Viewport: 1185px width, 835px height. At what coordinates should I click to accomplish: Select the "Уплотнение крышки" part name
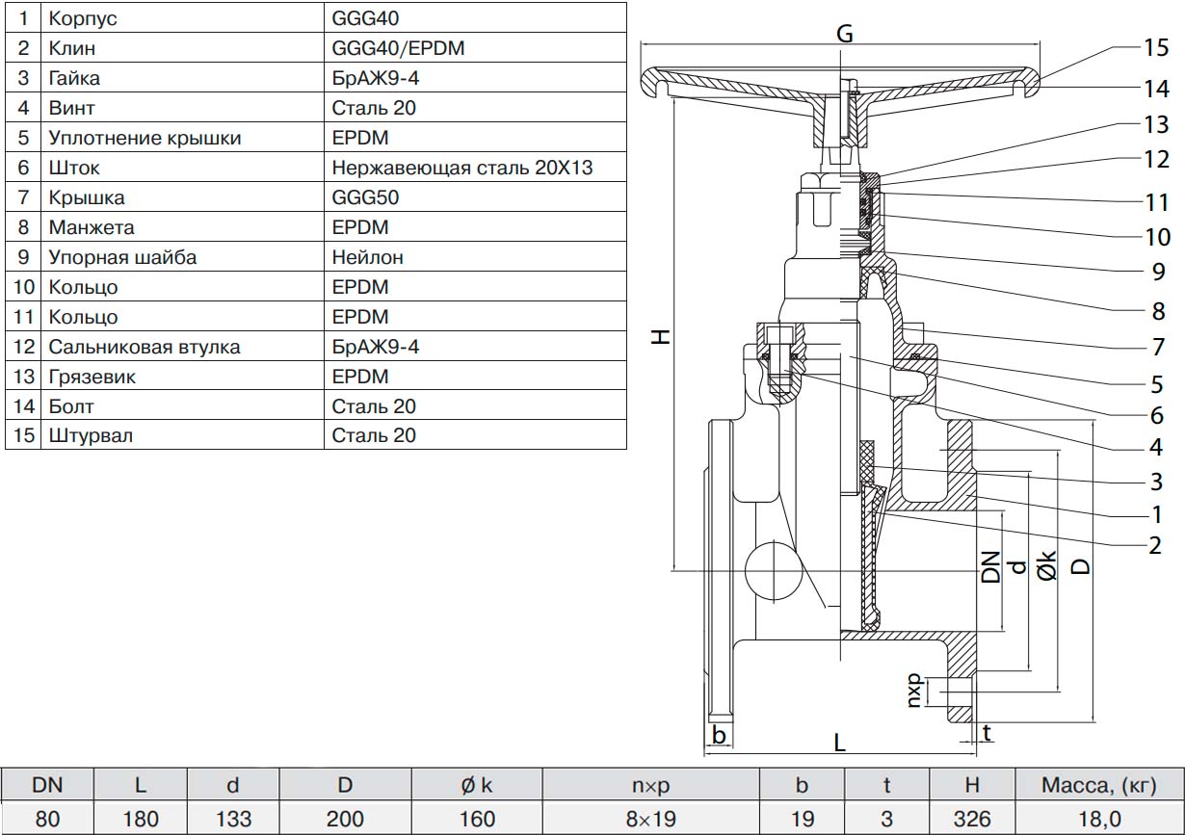point(144,138)
